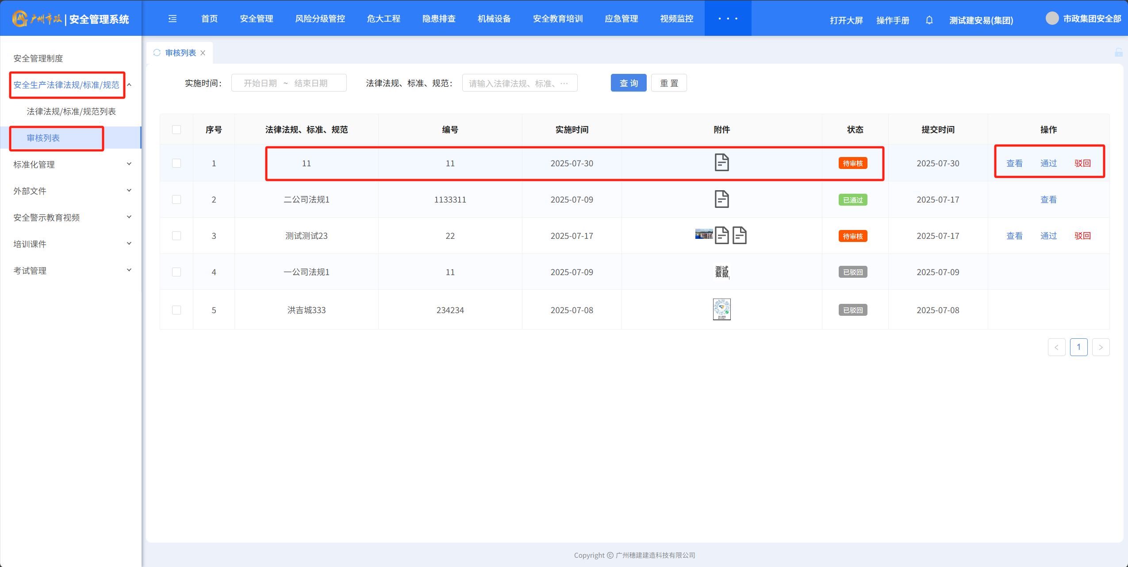Click the QR code attachment in row 5
Viewport: 1128px width, 567px height.
721,309
